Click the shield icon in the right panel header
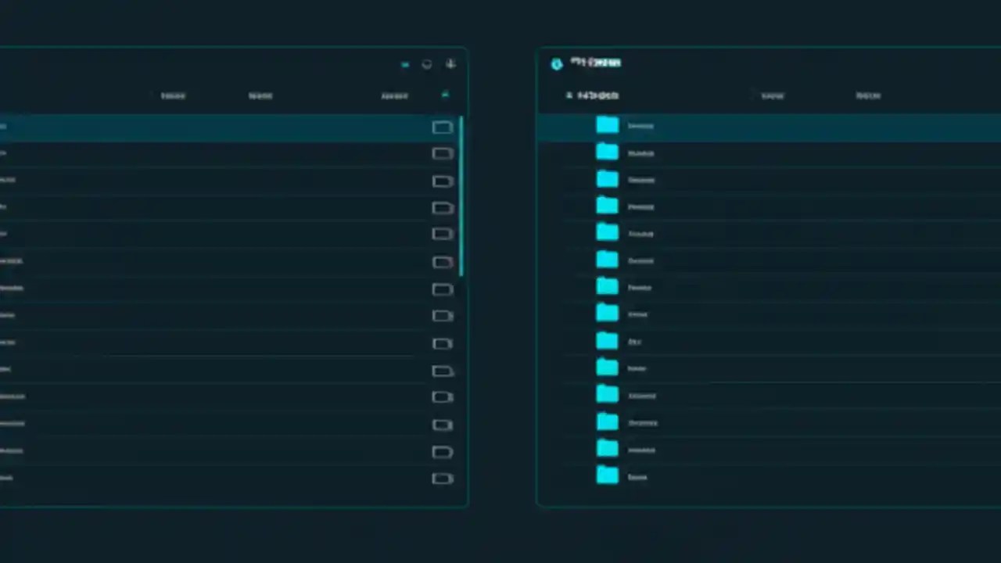This screenshot has width=1001, height=563. 556,63
